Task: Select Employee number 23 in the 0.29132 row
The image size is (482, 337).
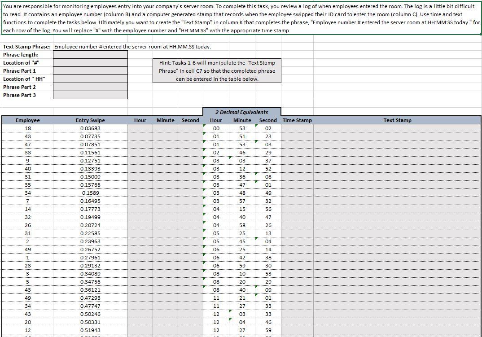Action: [x=28, y=266]
